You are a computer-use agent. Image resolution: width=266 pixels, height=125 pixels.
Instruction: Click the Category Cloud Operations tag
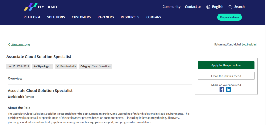tap(95, 67)
